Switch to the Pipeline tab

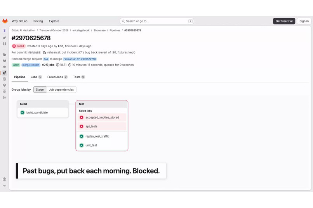[x=20, y=77]
